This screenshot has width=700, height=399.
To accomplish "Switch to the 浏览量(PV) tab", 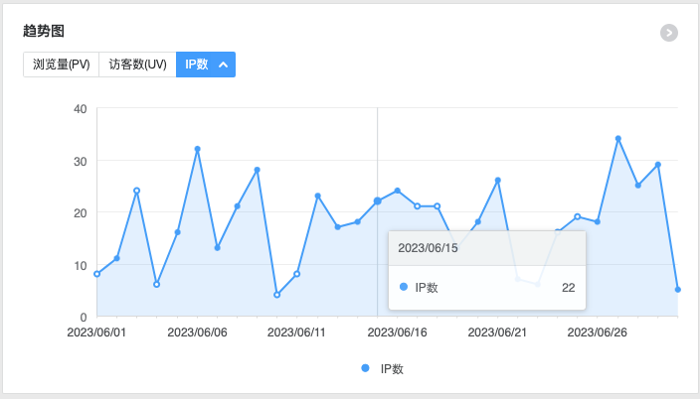I will coord(61,65).
